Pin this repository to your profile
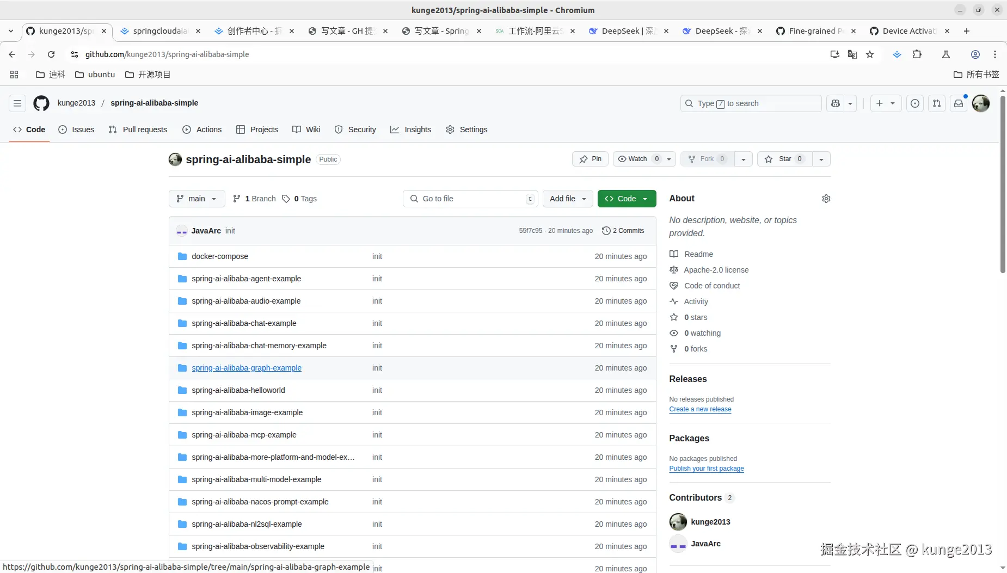 pyautogui.click(x=590, y=159)
